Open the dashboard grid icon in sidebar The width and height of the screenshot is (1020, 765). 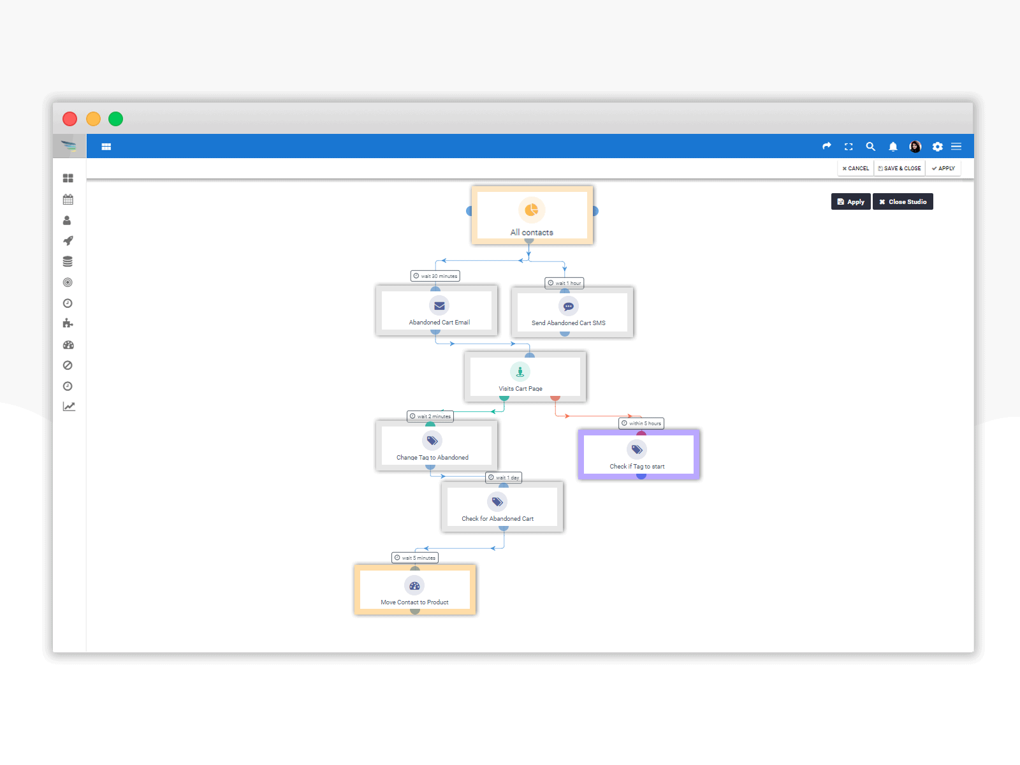68,178
